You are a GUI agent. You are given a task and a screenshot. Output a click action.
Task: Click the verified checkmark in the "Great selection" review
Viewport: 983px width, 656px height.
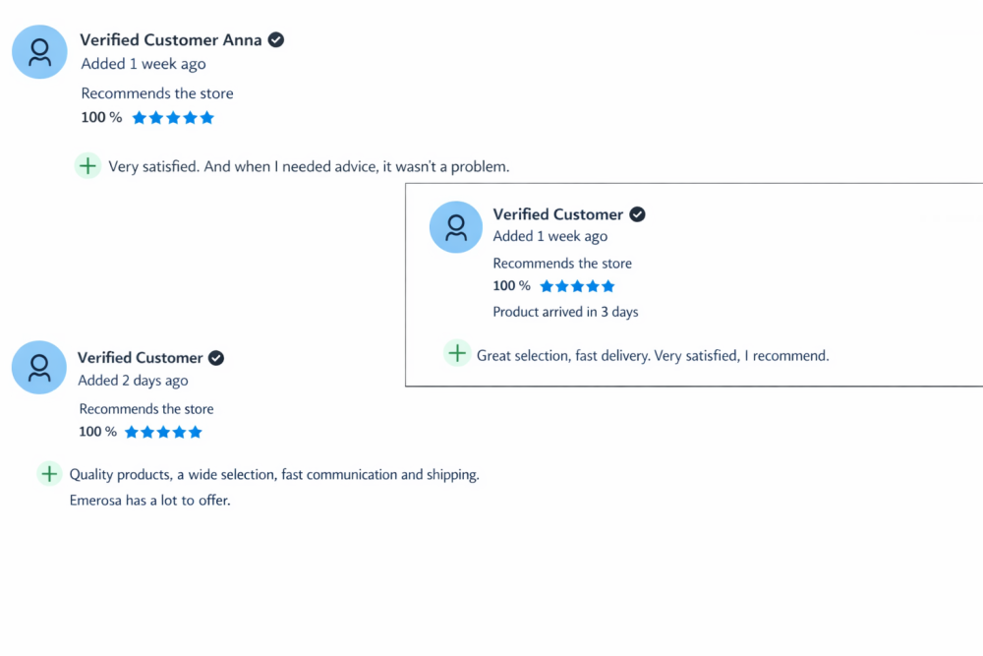tap(637, 214)
